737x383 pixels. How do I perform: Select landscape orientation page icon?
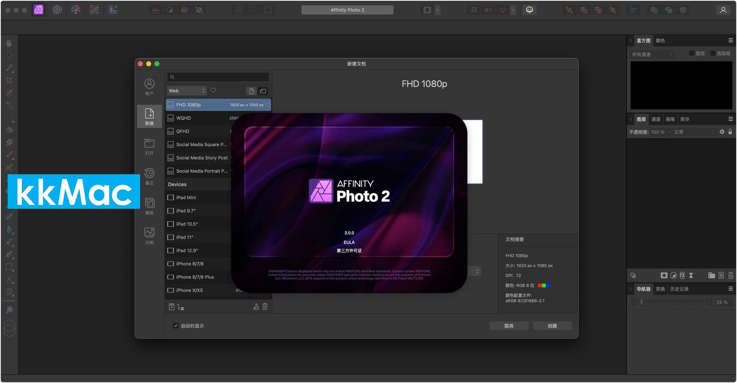263,91
